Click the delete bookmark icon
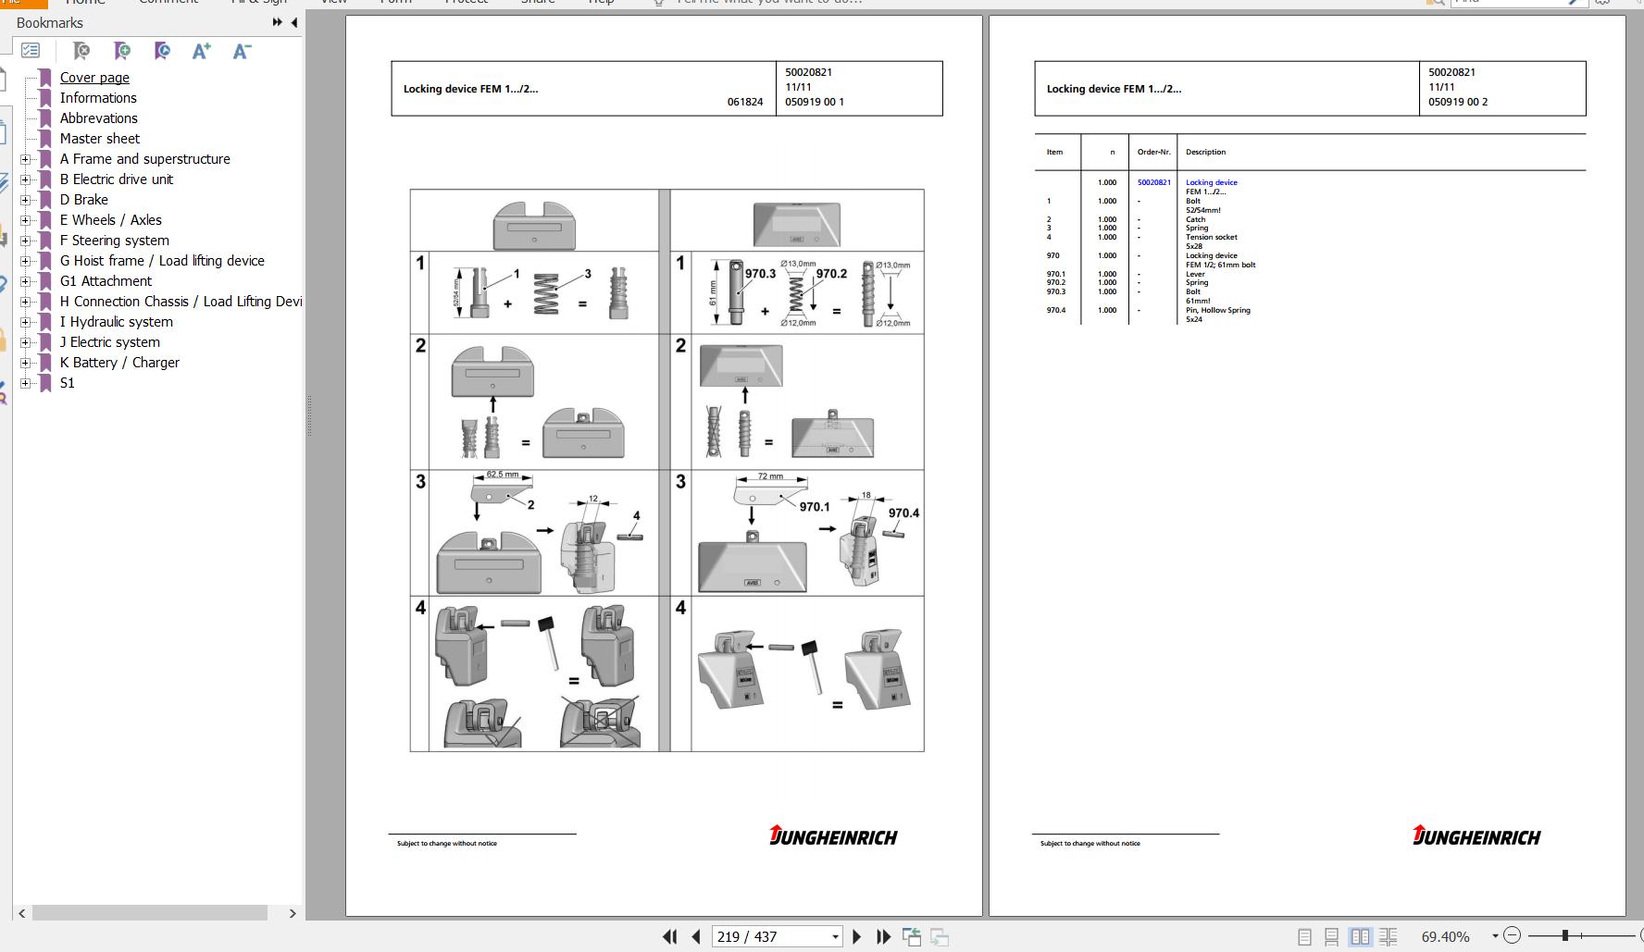 point(81,51)
